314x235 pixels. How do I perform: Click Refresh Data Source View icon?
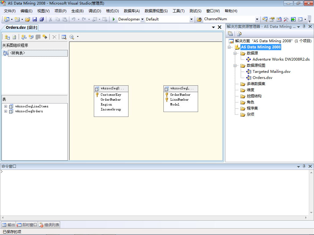tap(14, 37)
